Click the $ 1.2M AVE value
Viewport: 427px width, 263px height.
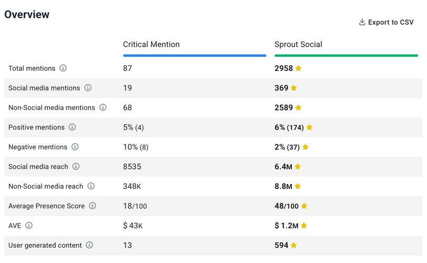pyautogui.click(x=287, y=226)
